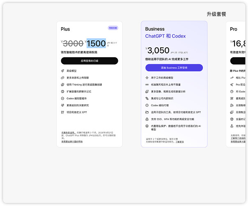
Task: Click the Plus plan title
Action: point(65,29)
